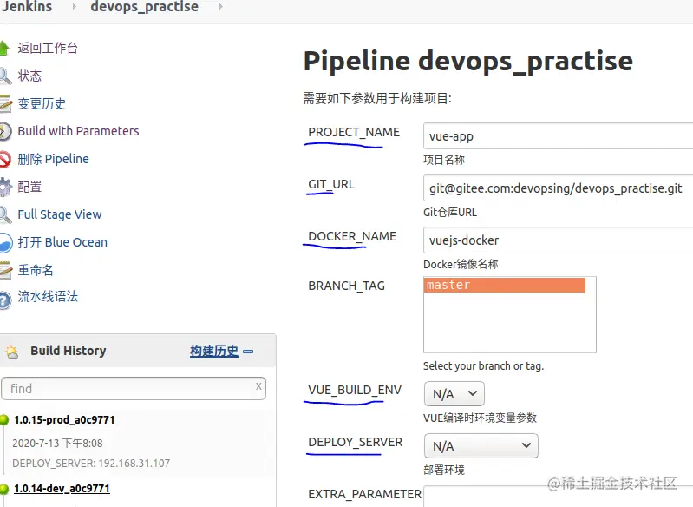This screenshot has height=507, width=693.
Task: Click the Build History title
Action: (68, 351)
